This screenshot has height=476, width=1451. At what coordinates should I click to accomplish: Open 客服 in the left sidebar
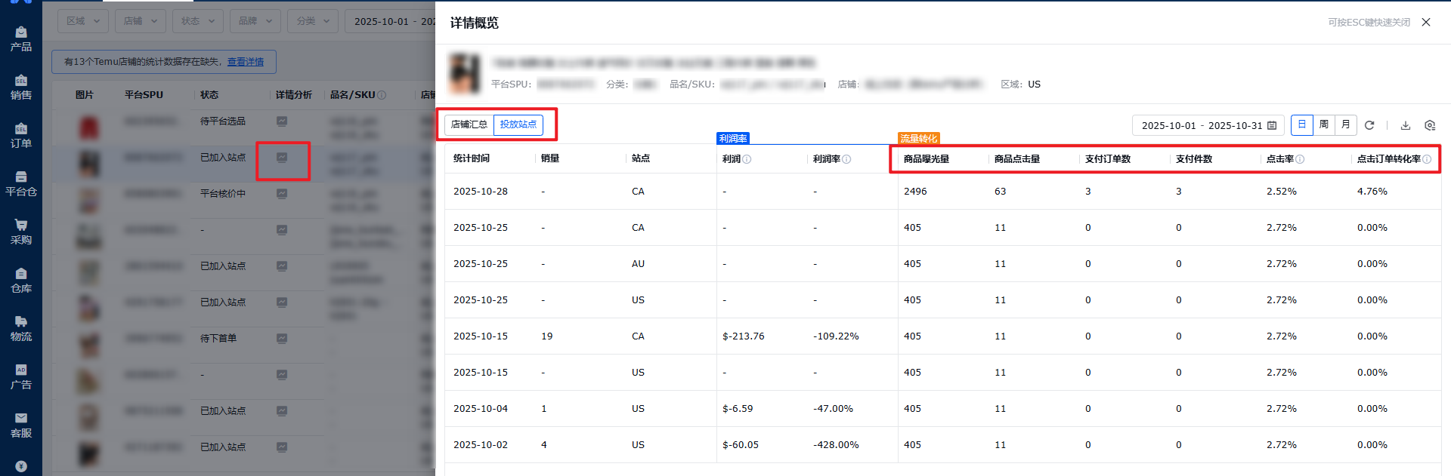pyautogui.click(x=21, y=425)
